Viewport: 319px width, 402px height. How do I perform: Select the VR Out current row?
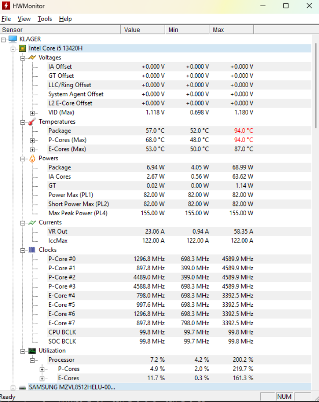pos(179,231)
